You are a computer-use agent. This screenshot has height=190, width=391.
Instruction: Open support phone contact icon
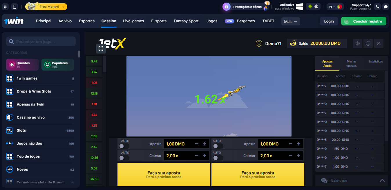(377, 6)
